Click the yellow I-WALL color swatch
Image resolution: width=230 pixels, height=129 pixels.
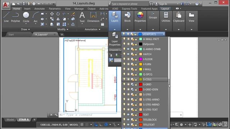141,69
